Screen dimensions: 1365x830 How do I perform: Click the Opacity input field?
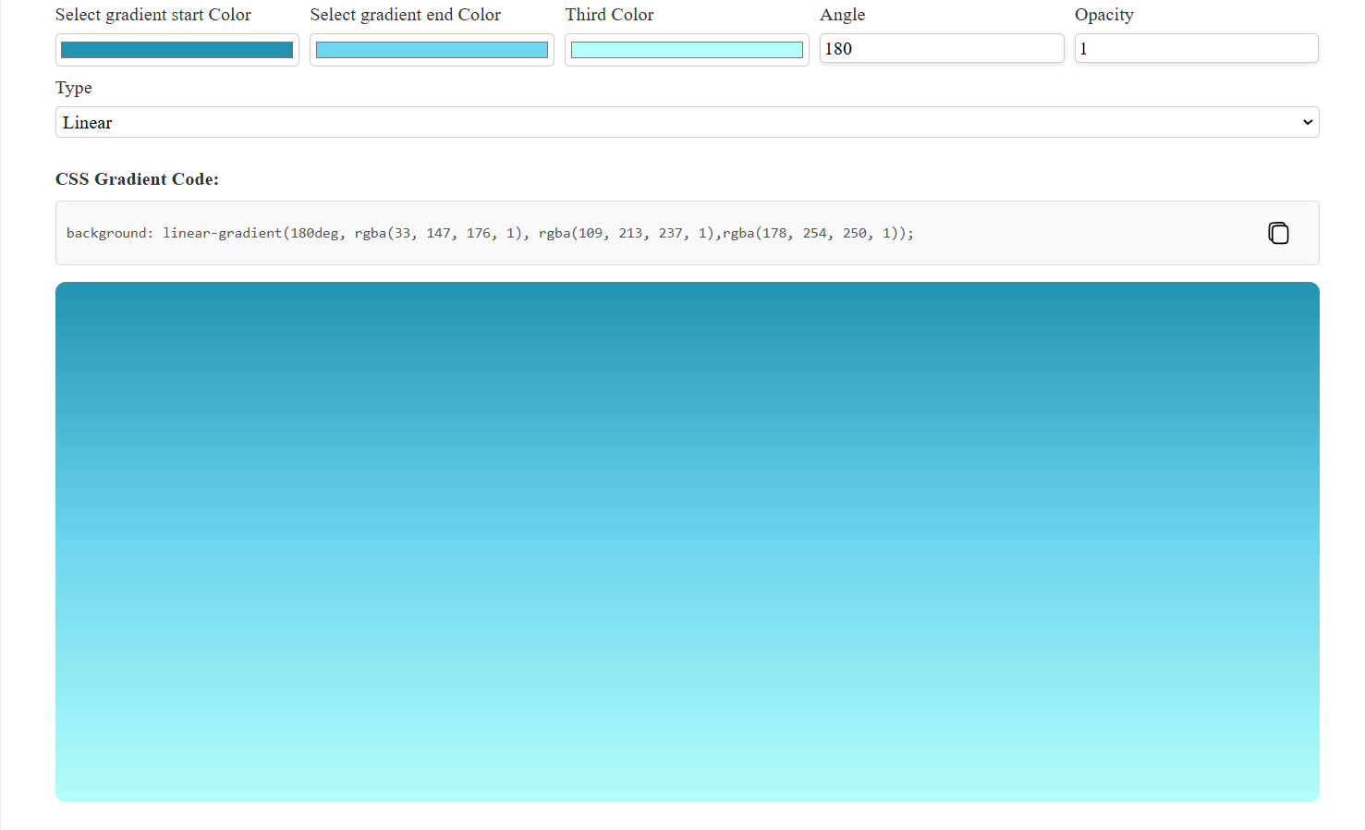point(1197,48)
